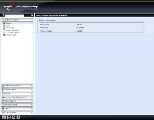154x120 pixels.
Task: Click System Information in the breadcrumb
Action: (50, 16)
